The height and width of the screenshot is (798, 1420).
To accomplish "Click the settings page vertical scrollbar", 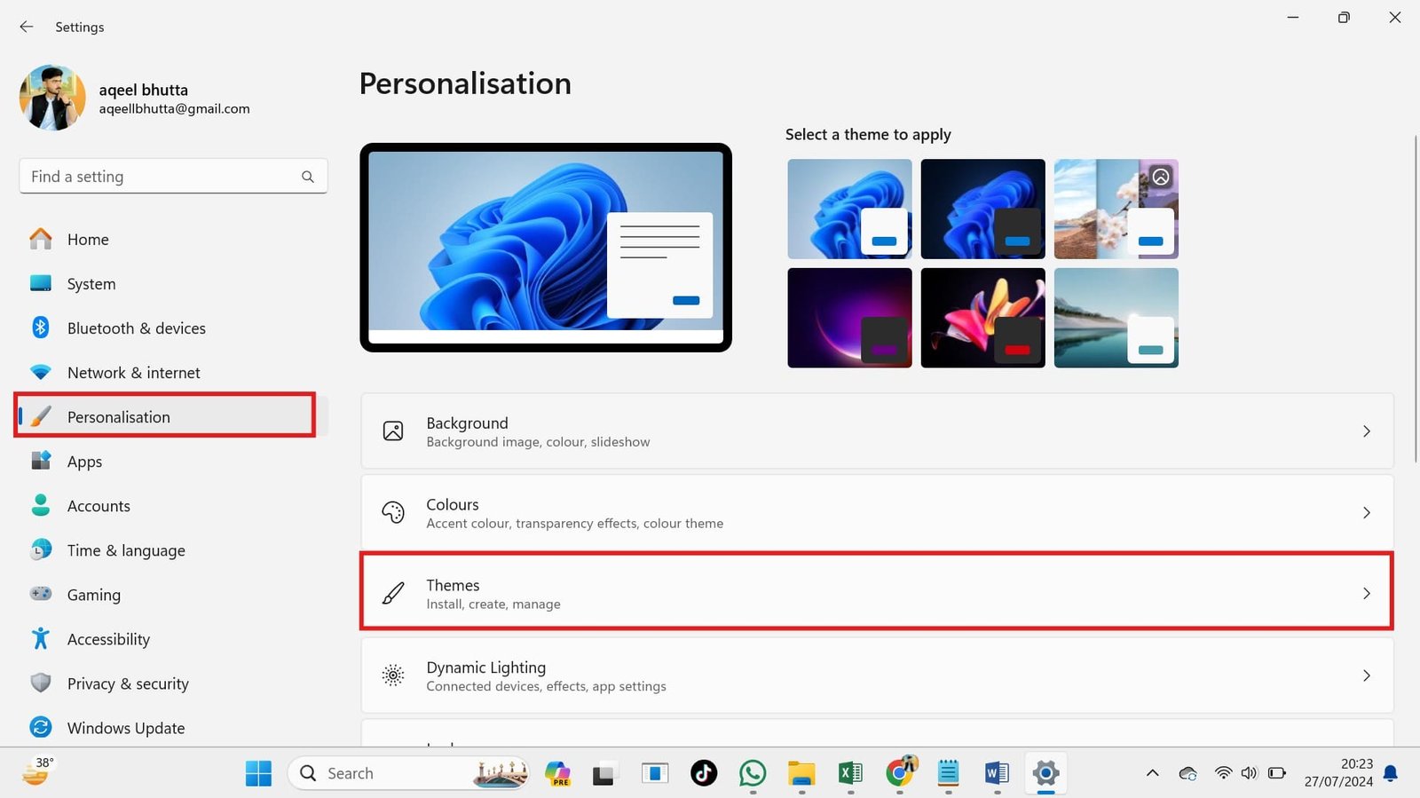I will pos(1415,299).
